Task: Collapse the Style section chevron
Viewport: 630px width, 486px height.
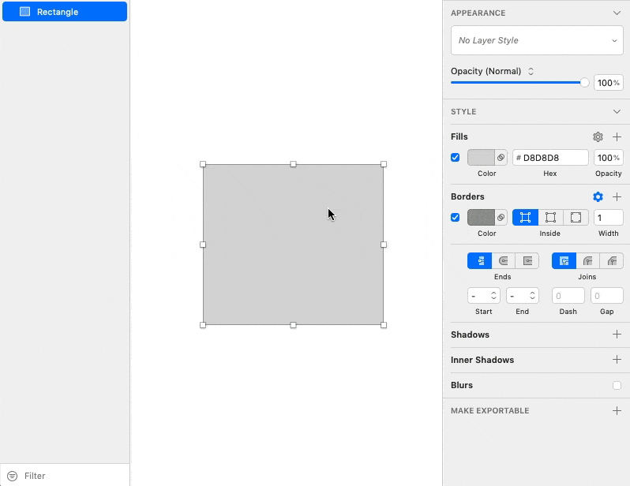Action: click(x=617, y=112)
